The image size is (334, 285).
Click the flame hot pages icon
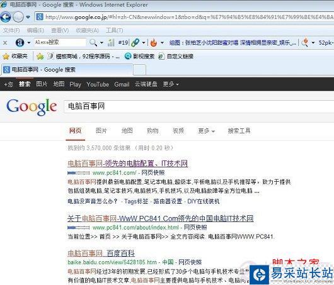(153, 43)
